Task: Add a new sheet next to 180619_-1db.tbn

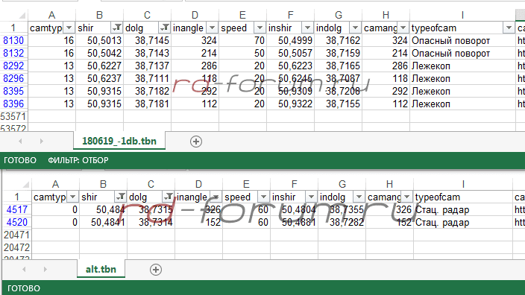Action: pos(196,142)
